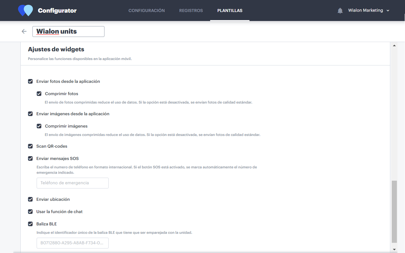
Task: Click the scrollbar up arrow
Action: pyautogui.click(x=394, y=46)
